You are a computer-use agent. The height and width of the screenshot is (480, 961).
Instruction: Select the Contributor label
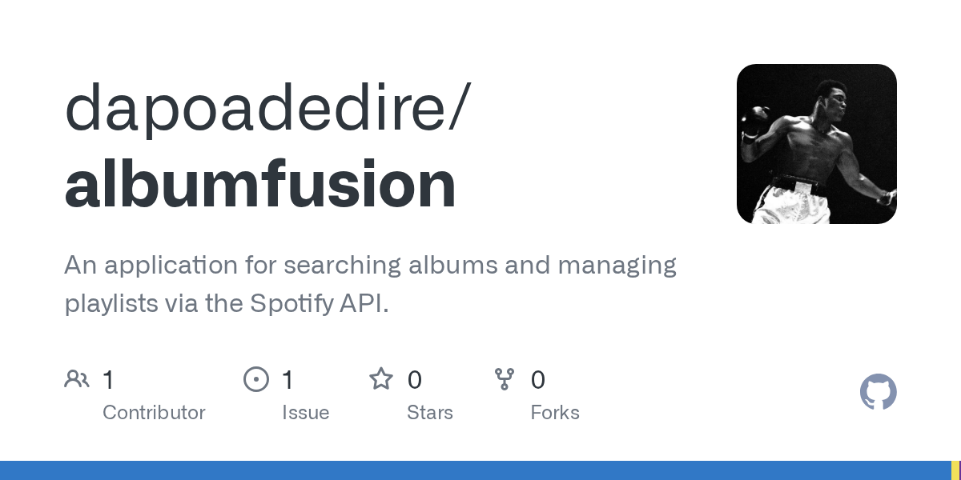[x=154, y=413]
